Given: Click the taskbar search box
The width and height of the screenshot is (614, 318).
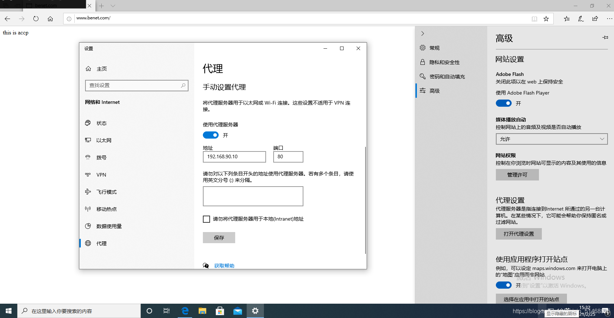Looking at the screenshot, I should tap(79, 311).
